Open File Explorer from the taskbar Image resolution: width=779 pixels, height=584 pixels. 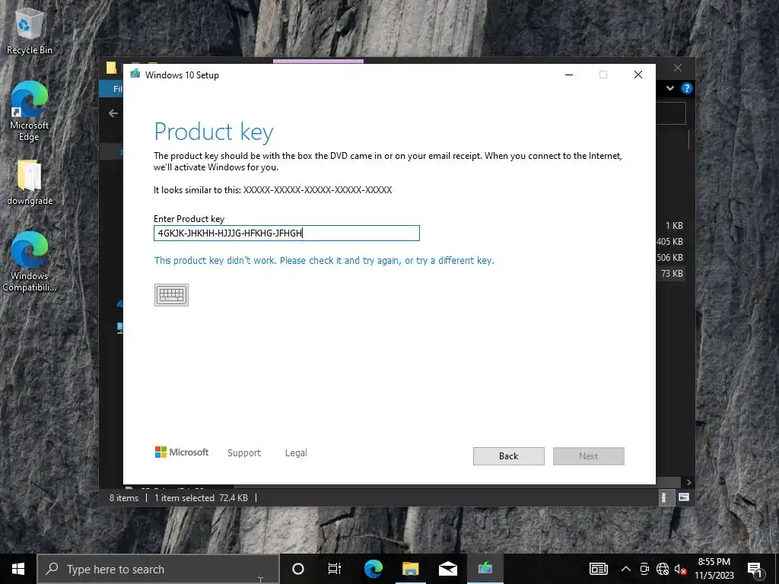[x=410, y=569]
